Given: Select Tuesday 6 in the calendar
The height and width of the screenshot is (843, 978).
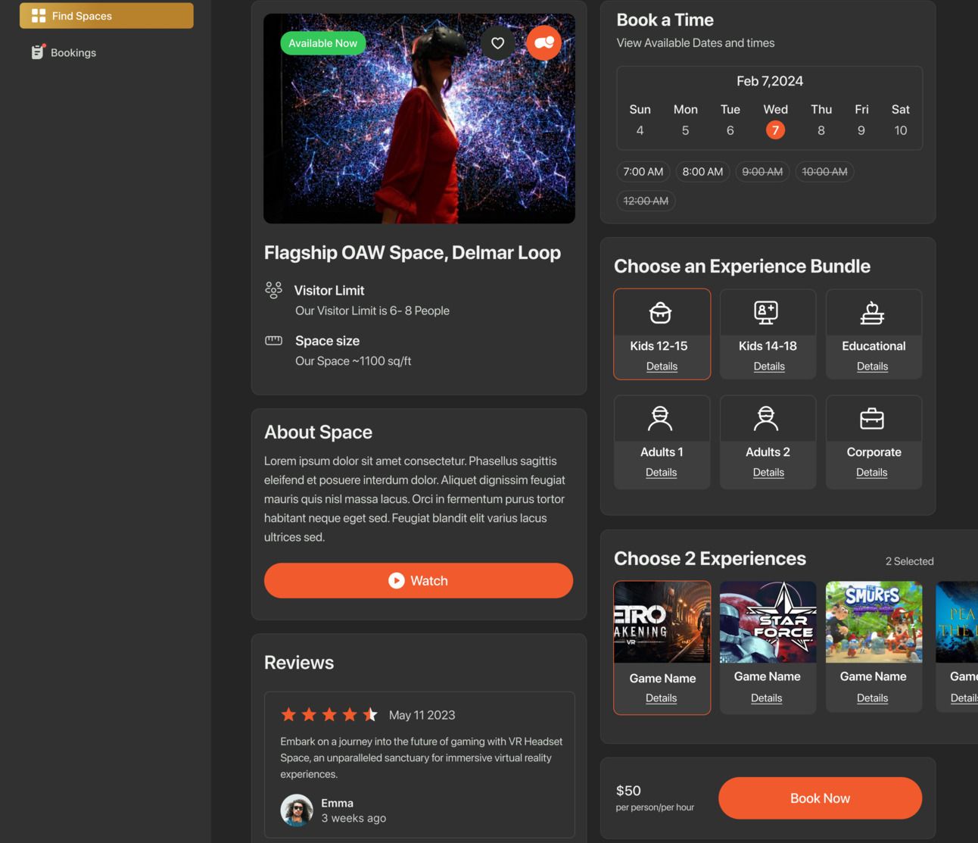Looking at the screenshot, I should pyautogui.click(x=730, y=130).
